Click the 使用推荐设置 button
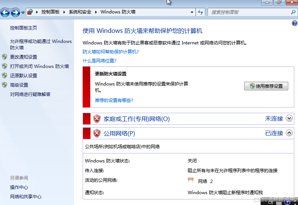 (266, 86)
